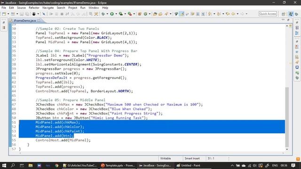Click the Next Annotation icon
Image resolution: width=301 pixels, height=169 pixels.
click(x=210, y=14)
